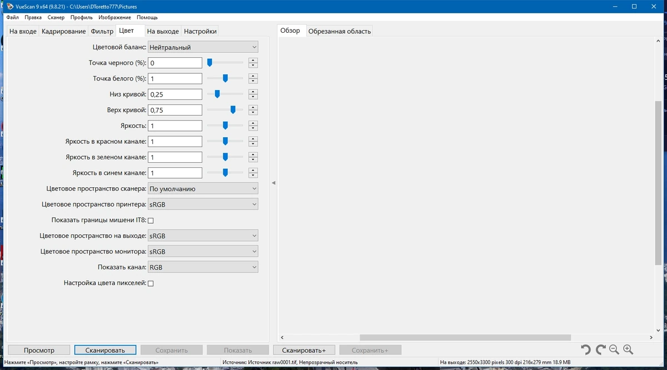Click 'Низ кривой' 0,25 field

coord(175,94)
